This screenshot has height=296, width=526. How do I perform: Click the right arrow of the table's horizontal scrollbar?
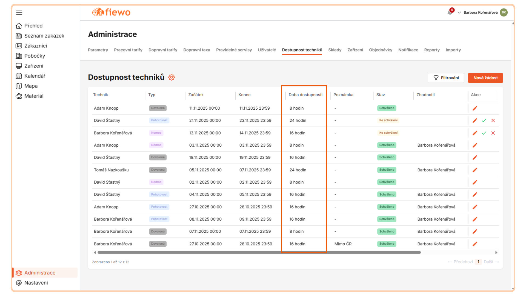[x=496, y=252]
